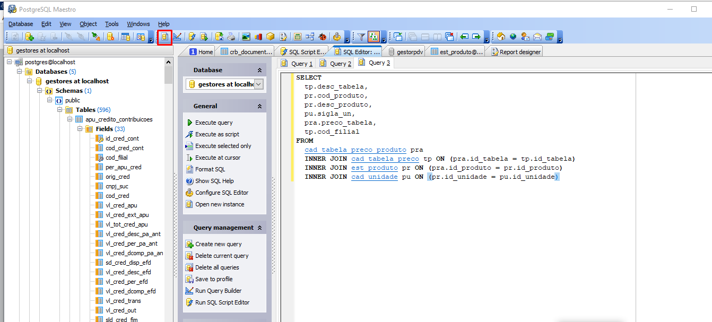The image size is (712, 322).
Task: Collapse the Tables node in the tree
Action: click(x=60, y=110)
